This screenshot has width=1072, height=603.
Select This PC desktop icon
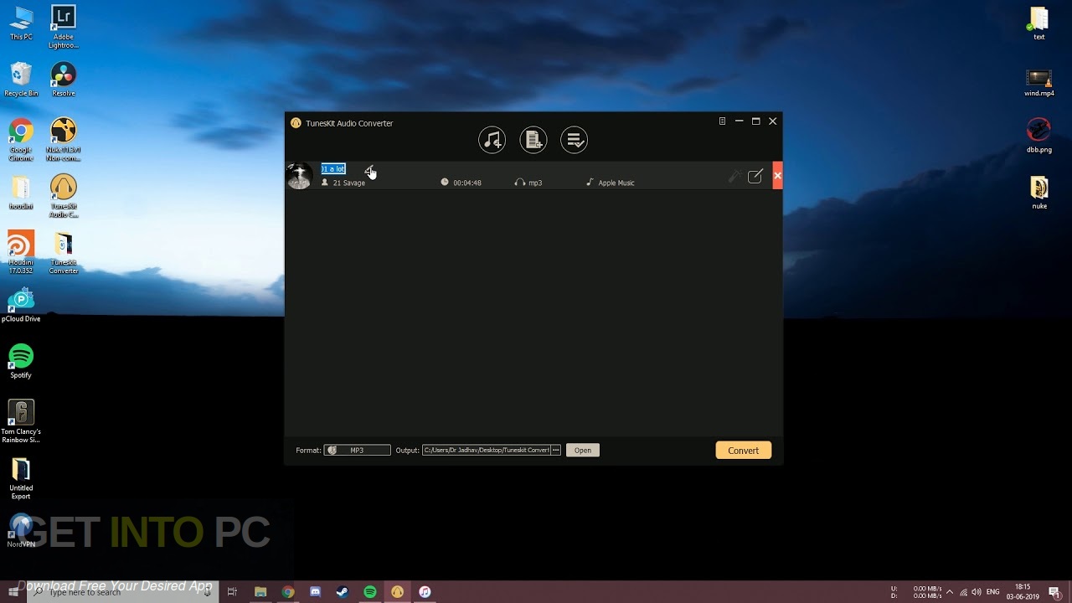point(21,23)
